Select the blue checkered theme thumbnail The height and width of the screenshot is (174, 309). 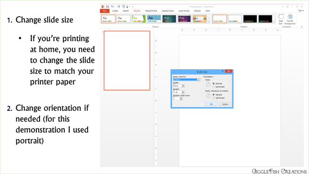(154, 19)
